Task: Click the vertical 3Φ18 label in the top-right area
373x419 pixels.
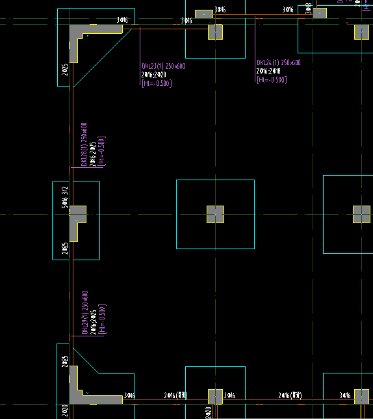Action: [308, 8]
